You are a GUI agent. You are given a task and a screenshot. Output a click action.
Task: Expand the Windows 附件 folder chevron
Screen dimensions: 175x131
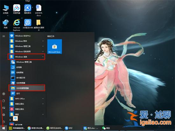43,41
